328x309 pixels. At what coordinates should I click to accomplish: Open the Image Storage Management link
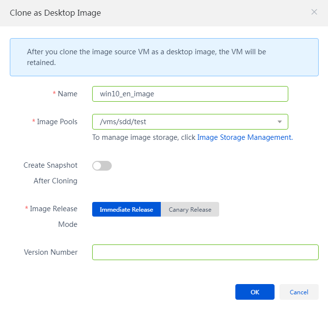(245, 137)
